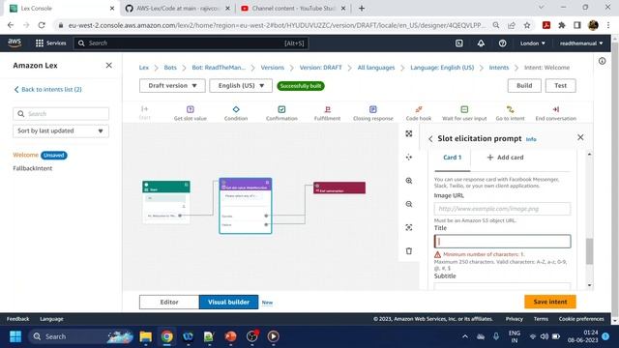The image size is (619, 348).
Task: Select the End conversation block on canvas
Action: (x=339, y=188)
